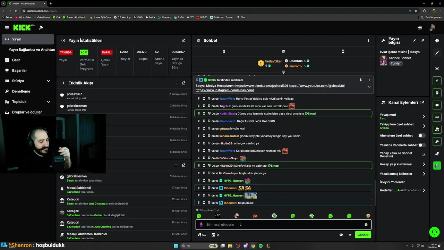Click the speech bubble icon in chat toolbar
This screenshot has width=444, height=250.
[x=283, y=51]
